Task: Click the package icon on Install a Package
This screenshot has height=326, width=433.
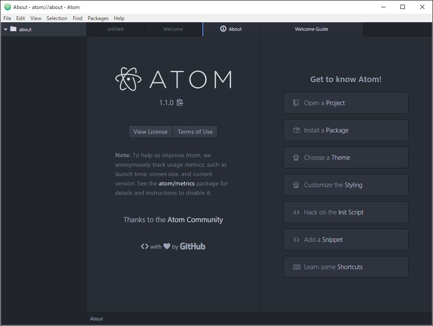Action: (x=296, y=130)
